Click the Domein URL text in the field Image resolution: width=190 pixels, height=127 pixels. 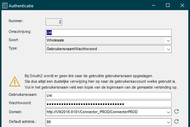pos(92,112)
